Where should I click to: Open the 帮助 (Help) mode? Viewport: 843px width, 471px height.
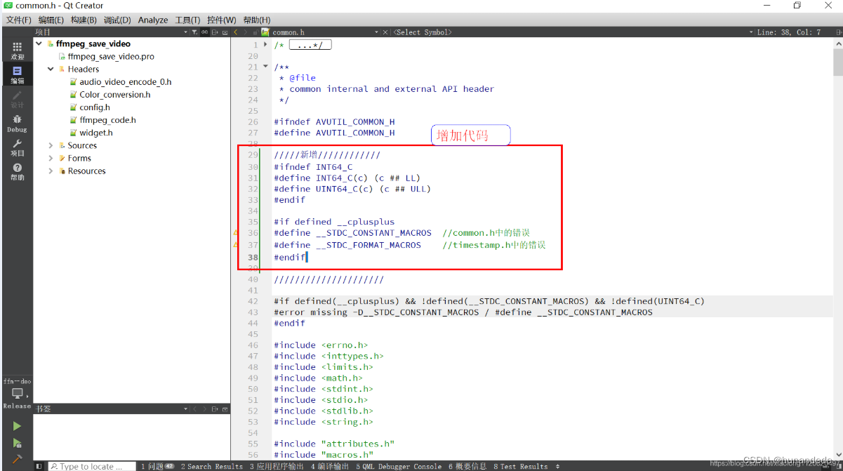click(x=16, y=171)
